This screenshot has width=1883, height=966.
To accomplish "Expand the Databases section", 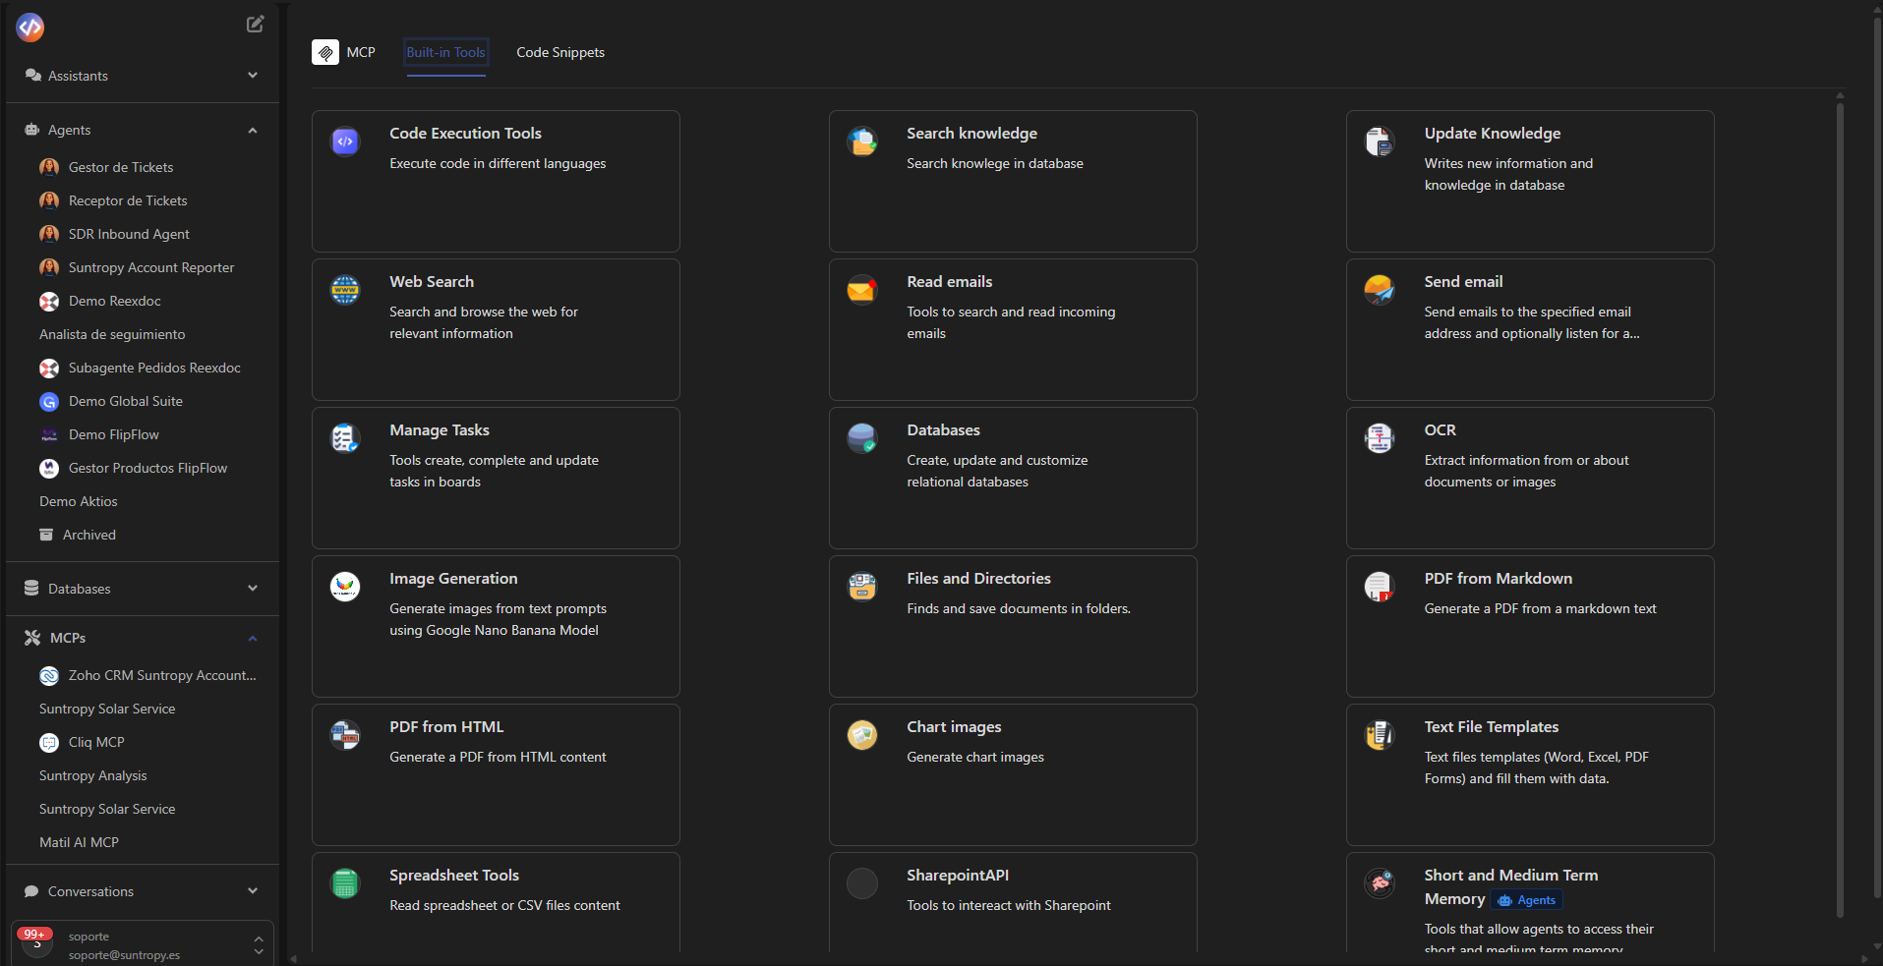I will 253,588.
